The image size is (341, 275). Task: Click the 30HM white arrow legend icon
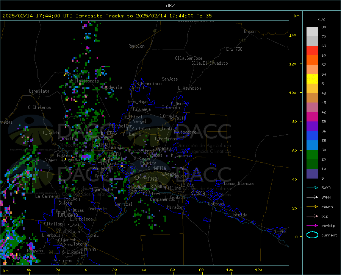point(312,197)
